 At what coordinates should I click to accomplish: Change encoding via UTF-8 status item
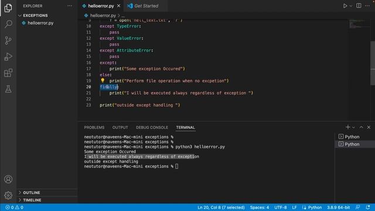[x=281, y=207]
